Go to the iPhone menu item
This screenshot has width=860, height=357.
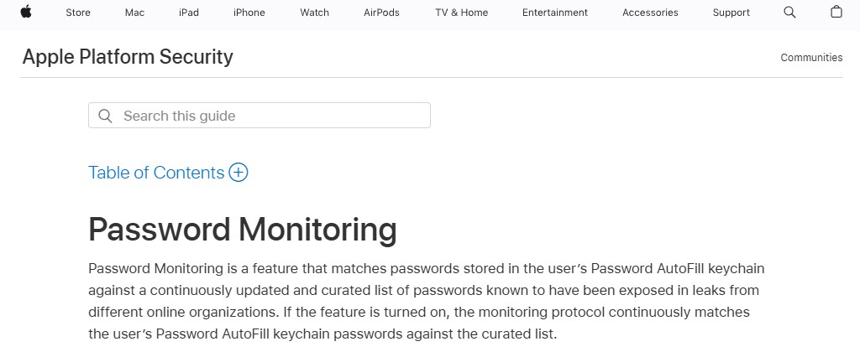(249, 13)
